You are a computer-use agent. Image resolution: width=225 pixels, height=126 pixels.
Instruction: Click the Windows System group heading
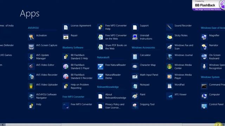210,77
